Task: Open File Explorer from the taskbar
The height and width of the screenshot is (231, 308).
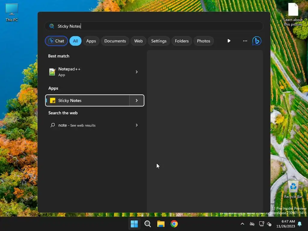Action: point(161,224)
